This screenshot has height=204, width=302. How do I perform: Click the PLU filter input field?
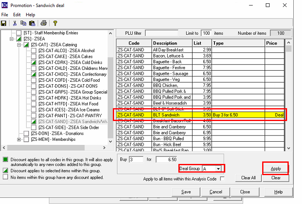tap(162, 33)
